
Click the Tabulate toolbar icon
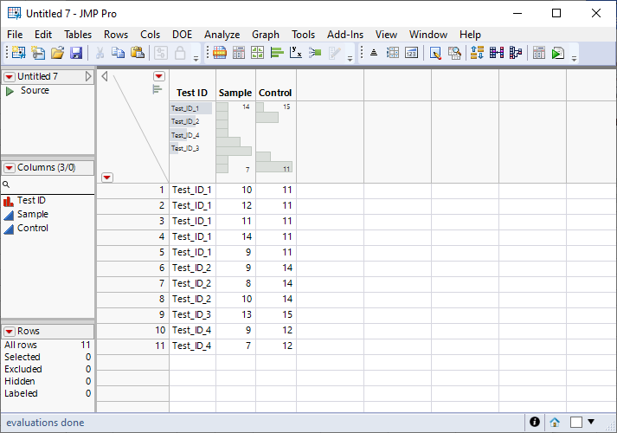[239, 52]
